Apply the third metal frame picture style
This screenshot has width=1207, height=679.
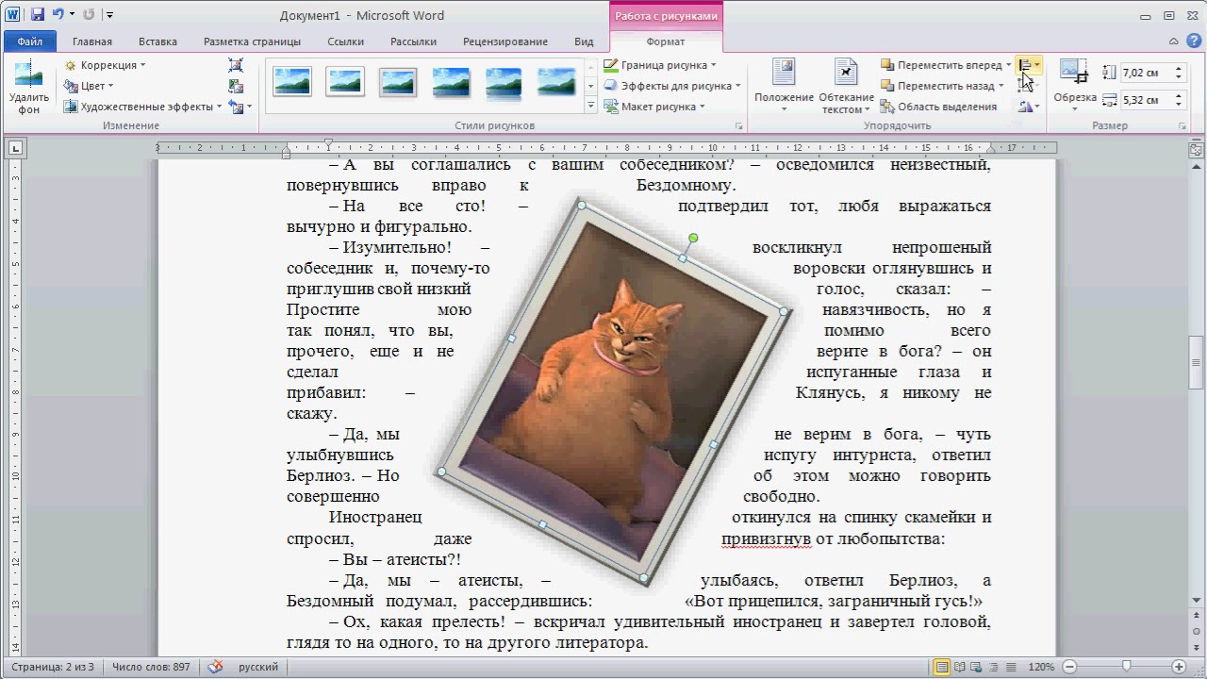[x=398, y=82]
